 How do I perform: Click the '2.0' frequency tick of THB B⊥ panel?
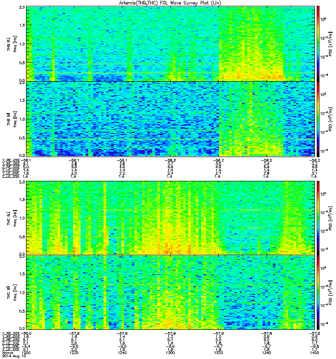[x=22, y=7]
